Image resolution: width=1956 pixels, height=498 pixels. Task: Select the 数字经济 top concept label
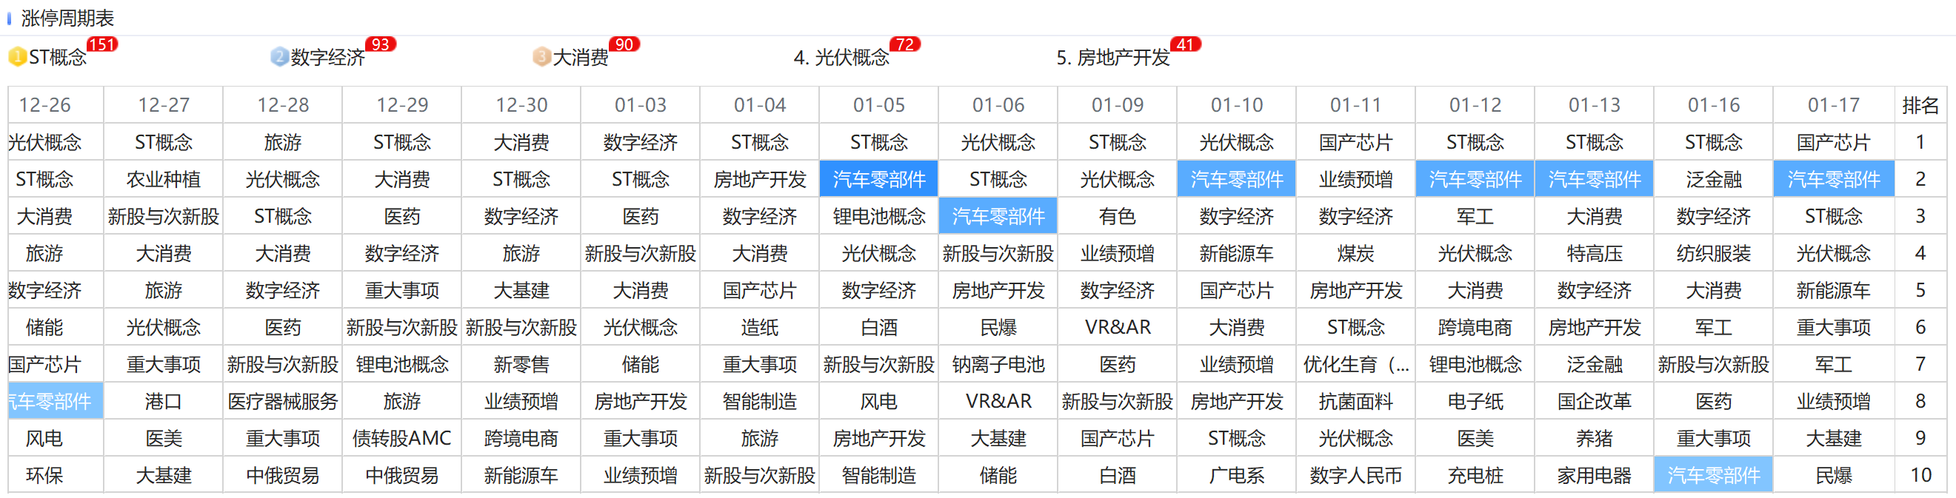328,58
